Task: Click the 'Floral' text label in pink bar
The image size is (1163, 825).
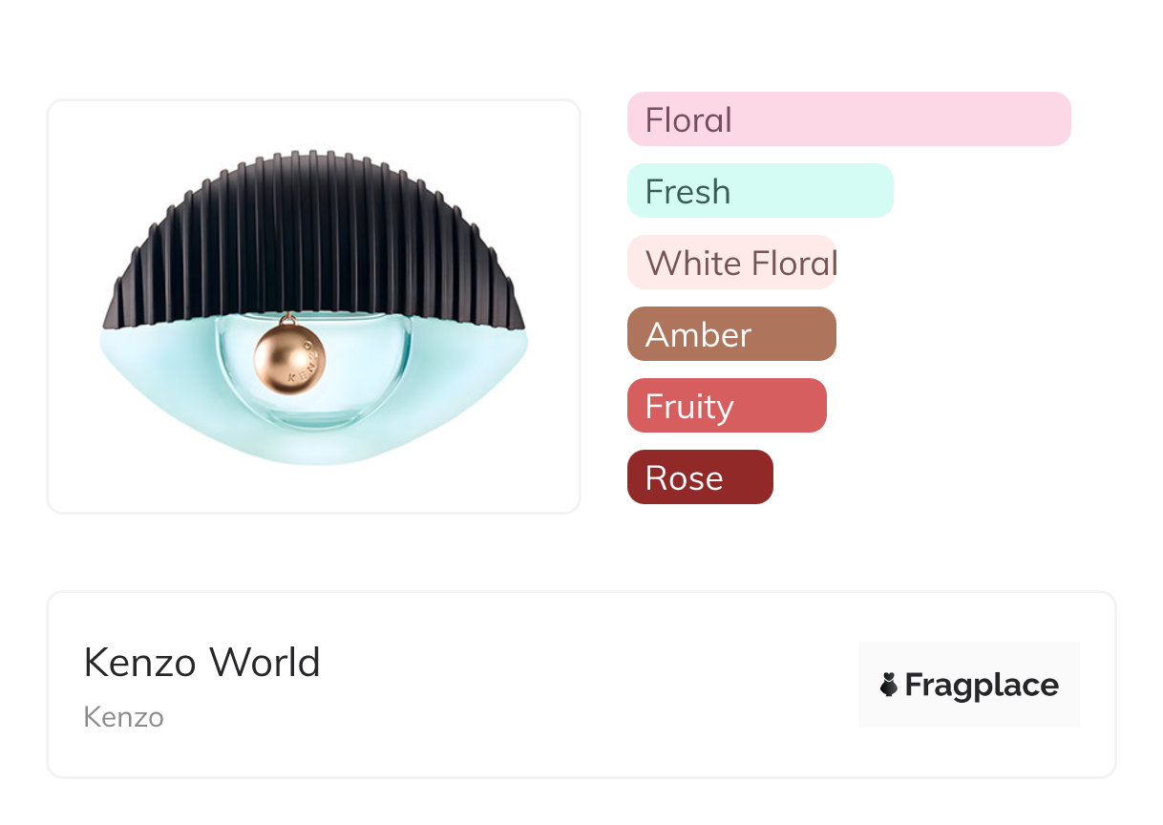Action: (688, 120)
